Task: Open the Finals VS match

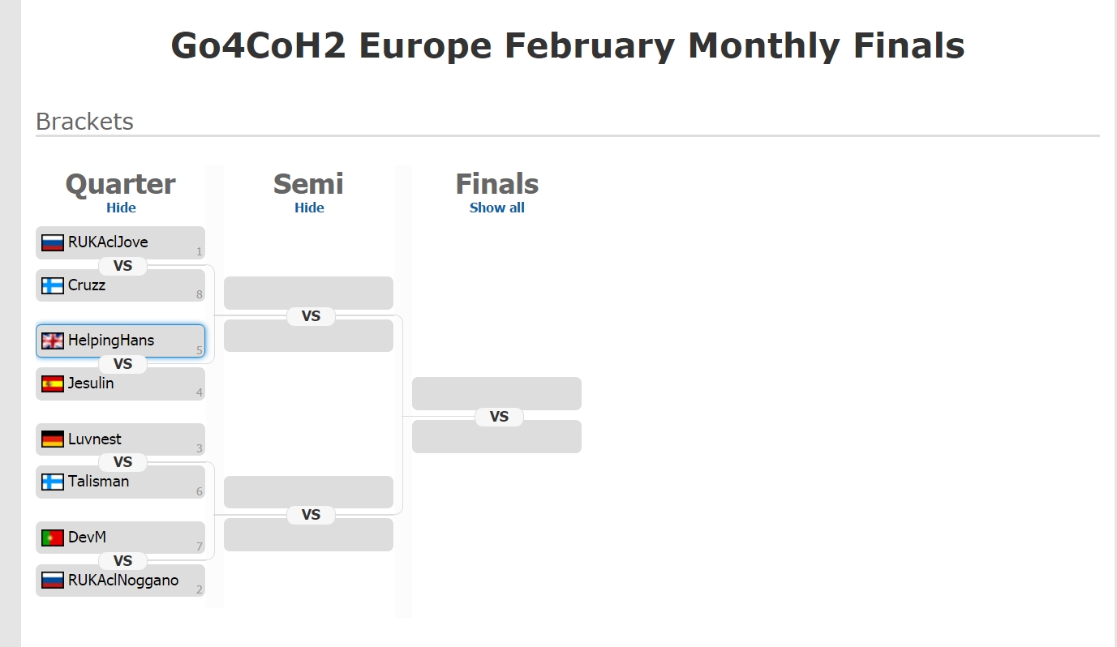Action: tap(499, 417)
